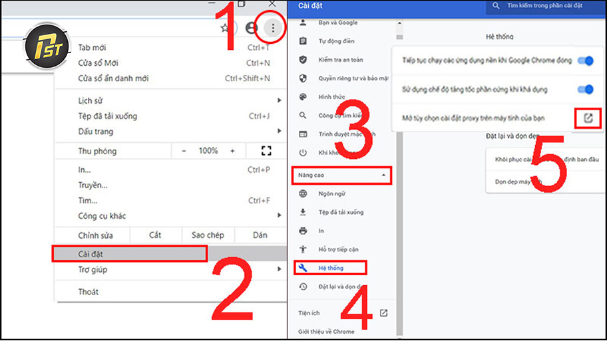Click the downloads arrow icon in sidebar

tap(303, 212)
